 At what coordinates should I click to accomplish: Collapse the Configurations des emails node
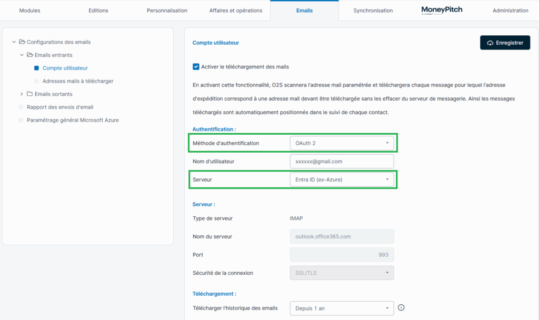14,42
